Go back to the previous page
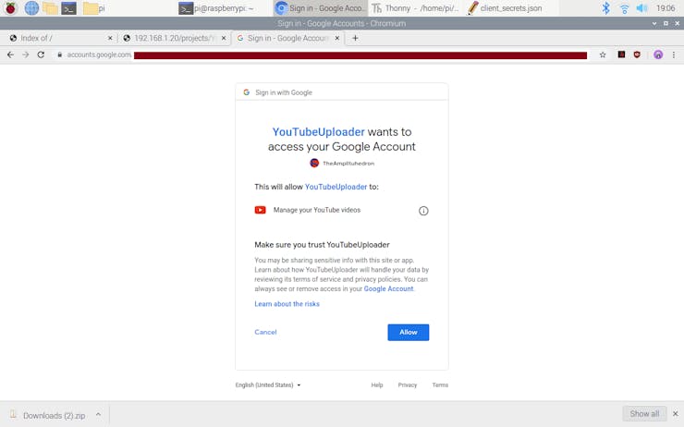Viewport: 684px width, 427px height. tap(10, 55)
